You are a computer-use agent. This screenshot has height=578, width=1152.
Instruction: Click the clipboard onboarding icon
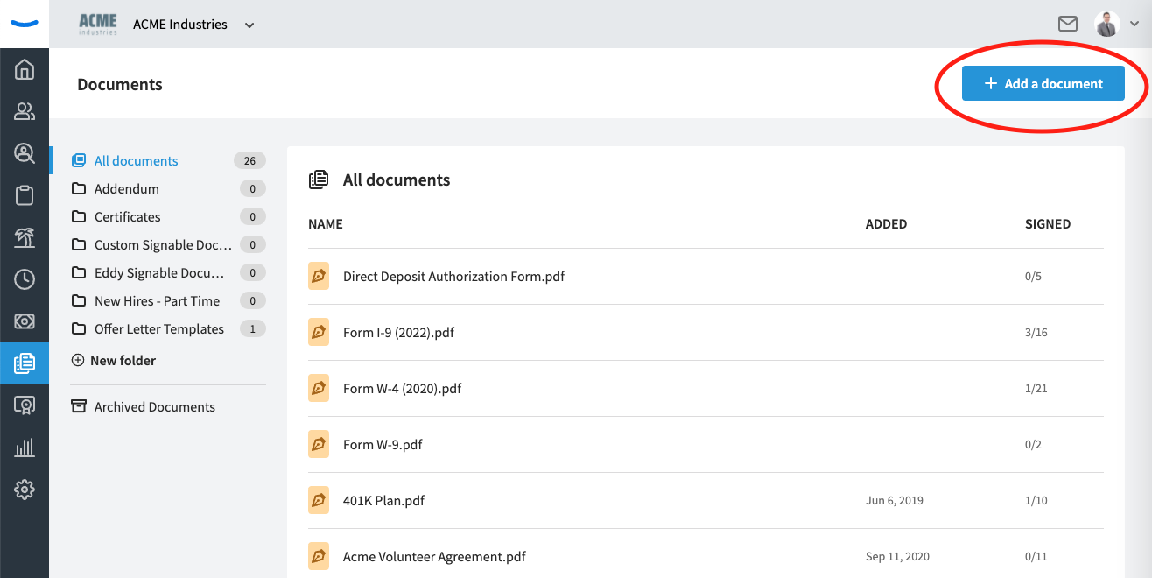24,195
